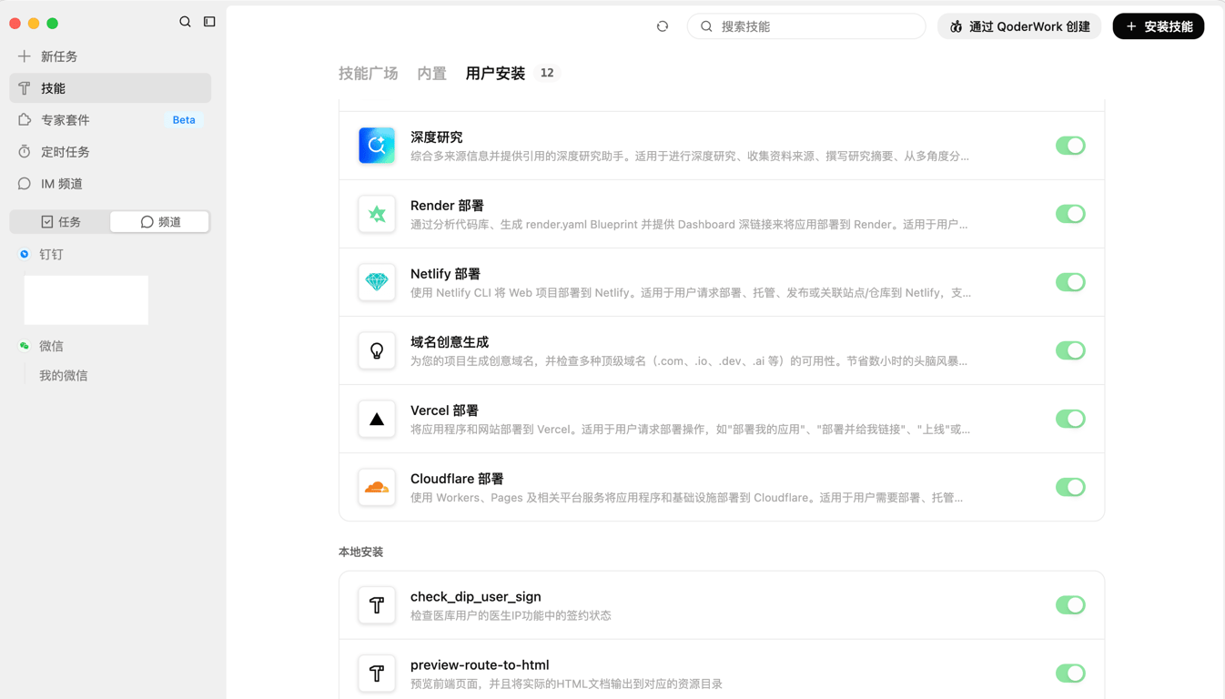Click the 微信 label in sidebar
This screenshot has width=1225, height=699.
coord(51,347)
